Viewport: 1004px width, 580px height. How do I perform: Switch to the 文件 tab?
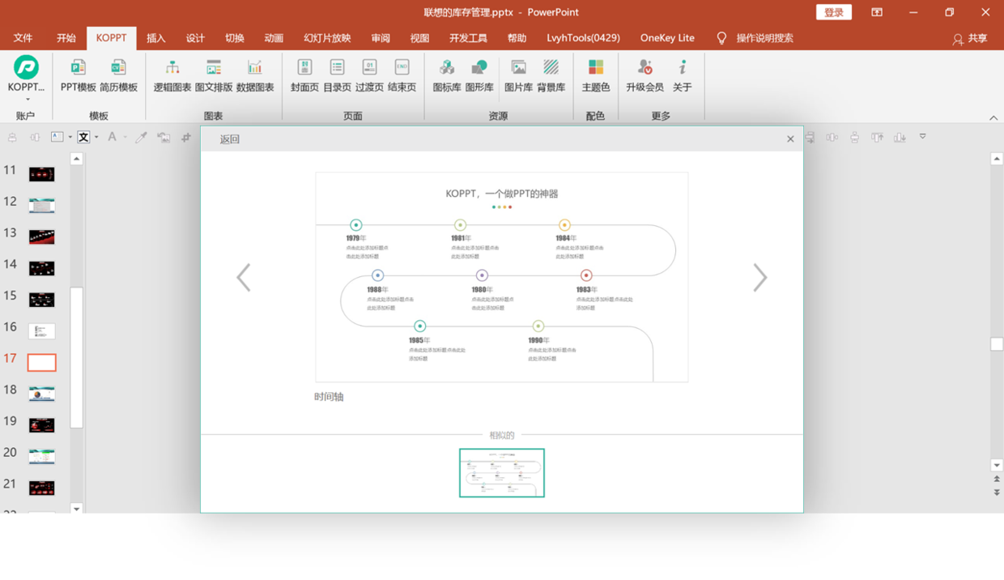pos(23,38)
